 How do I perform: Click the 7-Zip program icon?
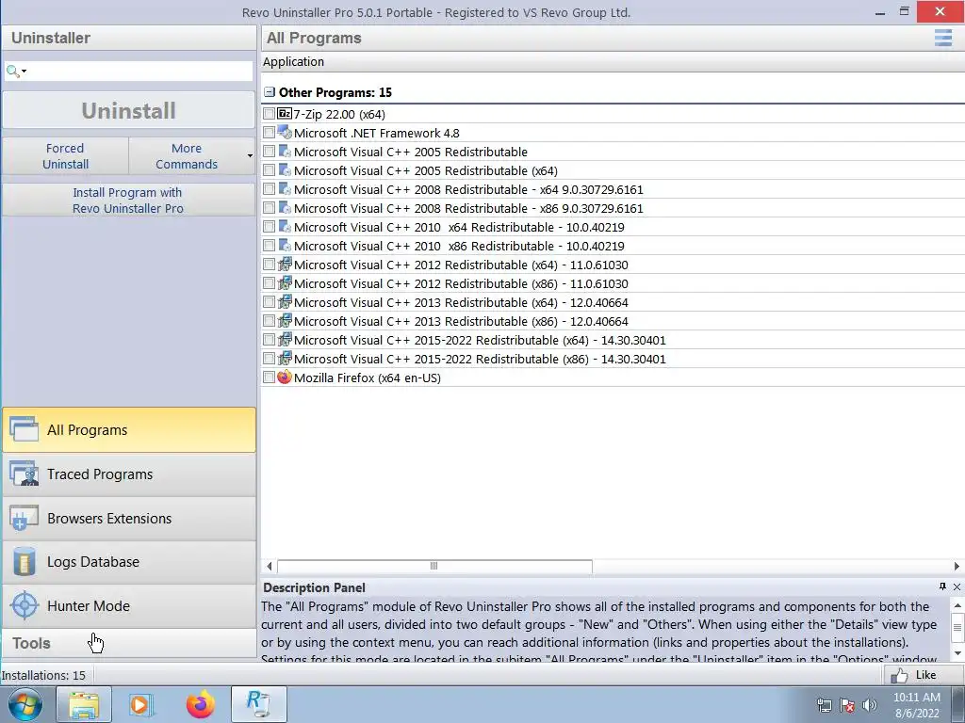click(285, 114)
